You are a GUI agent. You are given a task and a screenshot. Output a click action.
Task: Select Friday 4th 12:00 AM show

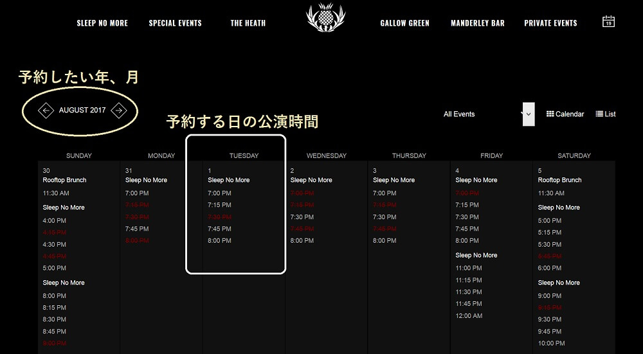point(469,315)
